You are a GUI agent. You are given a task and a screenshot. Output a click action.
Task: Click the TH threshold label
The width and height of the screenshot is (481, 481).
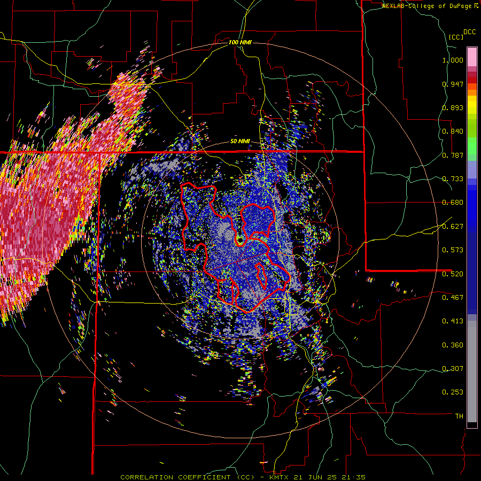(459, 416)
